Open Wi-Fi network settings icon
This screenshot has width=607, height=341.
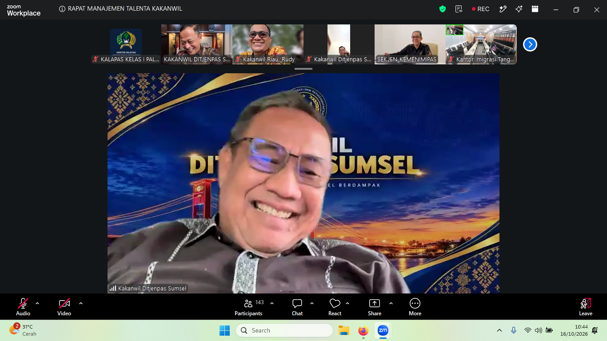click(527, 330)
